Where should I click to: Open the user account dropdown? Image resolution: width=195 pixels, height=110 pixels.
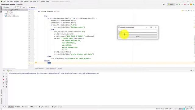[x=164, y=4]
